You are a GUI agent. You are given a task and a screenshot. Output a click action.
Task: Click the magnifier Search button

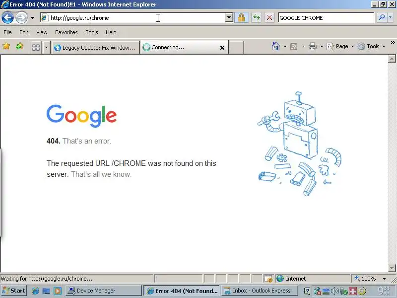[382, 17]
